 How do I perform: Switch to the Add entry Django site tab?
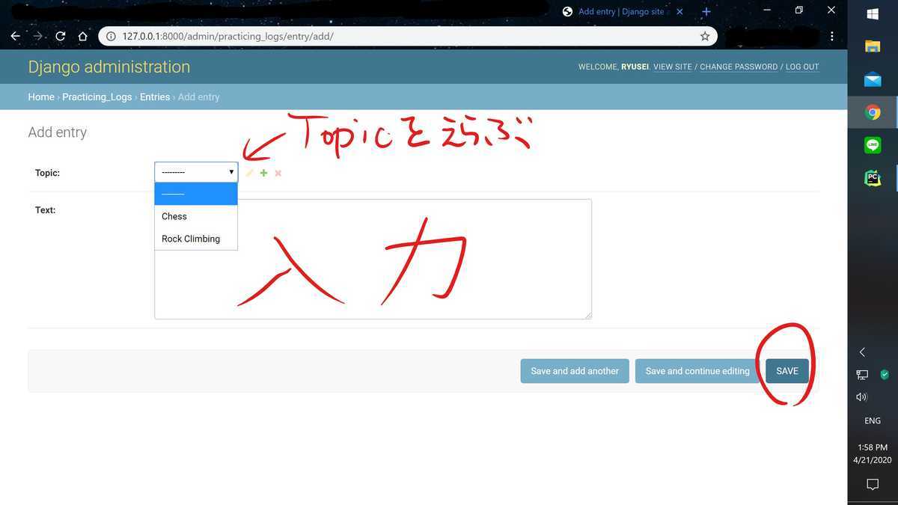[x=621, y=11]
